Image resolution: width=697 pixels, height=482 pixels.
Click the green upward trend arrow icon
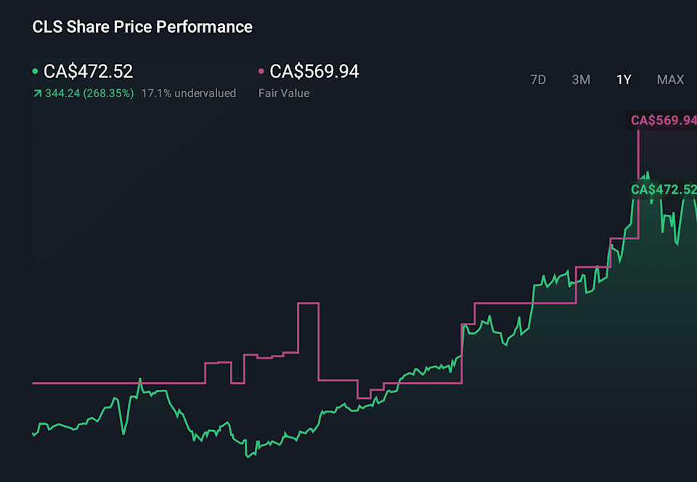tap(36, 93)
